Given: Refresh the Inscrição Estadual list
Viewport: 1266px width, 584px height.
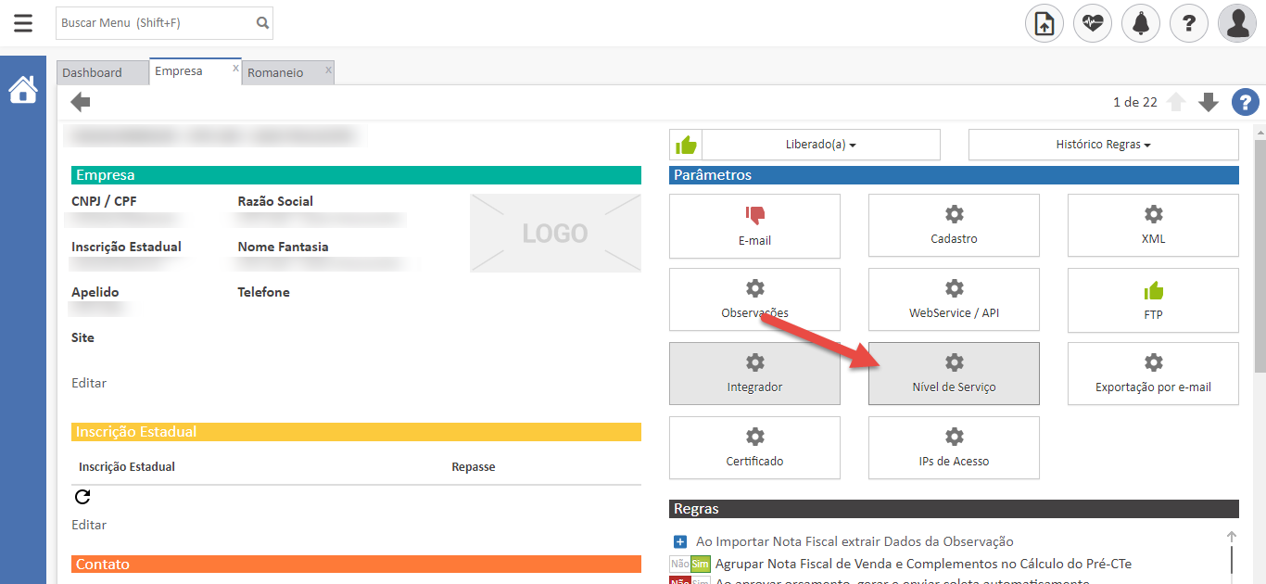Looking at the screenshot, I should coord(82,497).
